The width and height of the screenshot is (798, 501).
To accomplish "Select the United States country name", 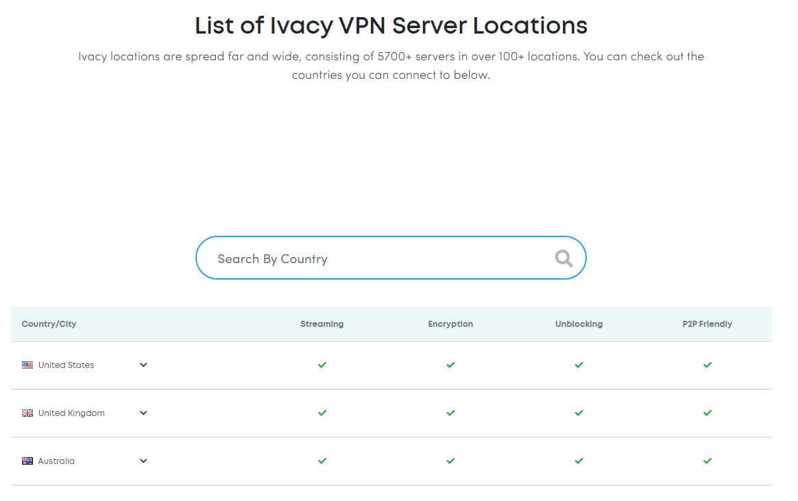I will tap(66, 365).
